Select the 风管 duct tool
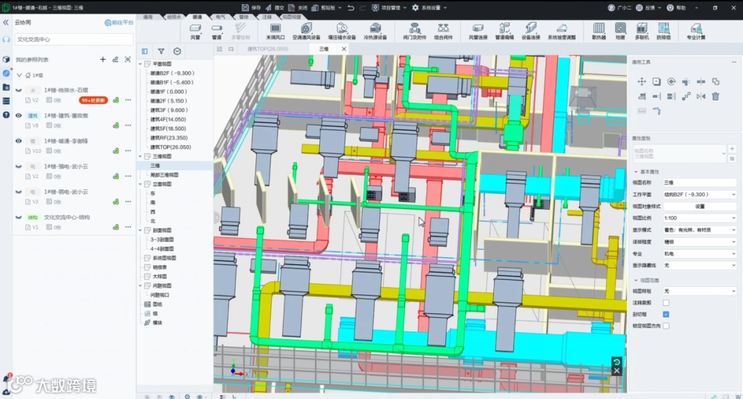 (195, 30)
